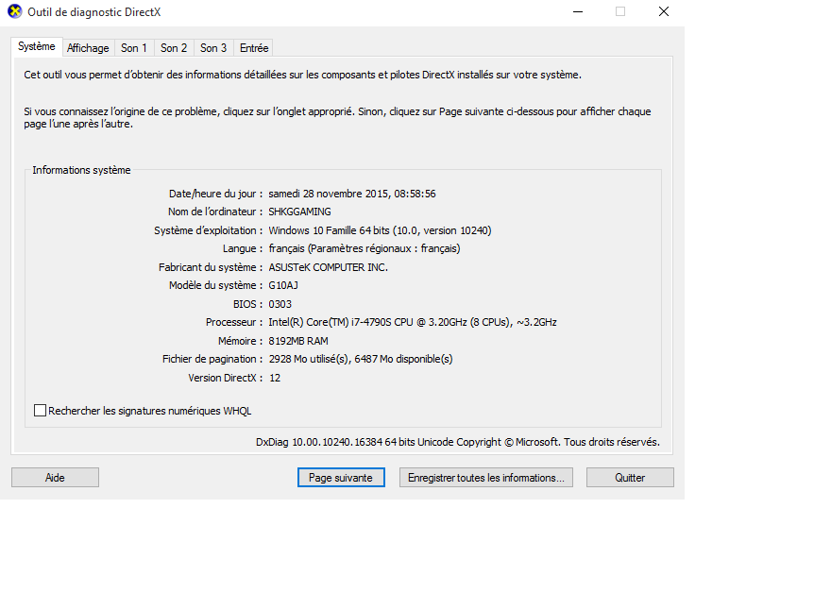The height and width of the screenshot is (610, 831).
Task: Click computer name SHKGGAMING
Action: click(299, 212)
